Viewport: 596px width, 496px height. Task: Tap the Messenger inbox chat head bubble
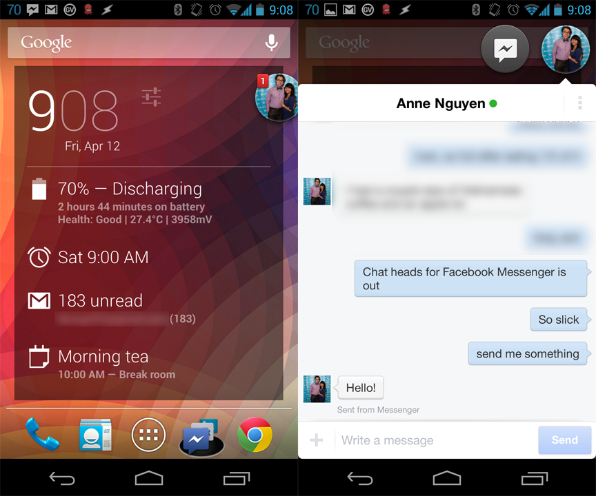(505, 49)
